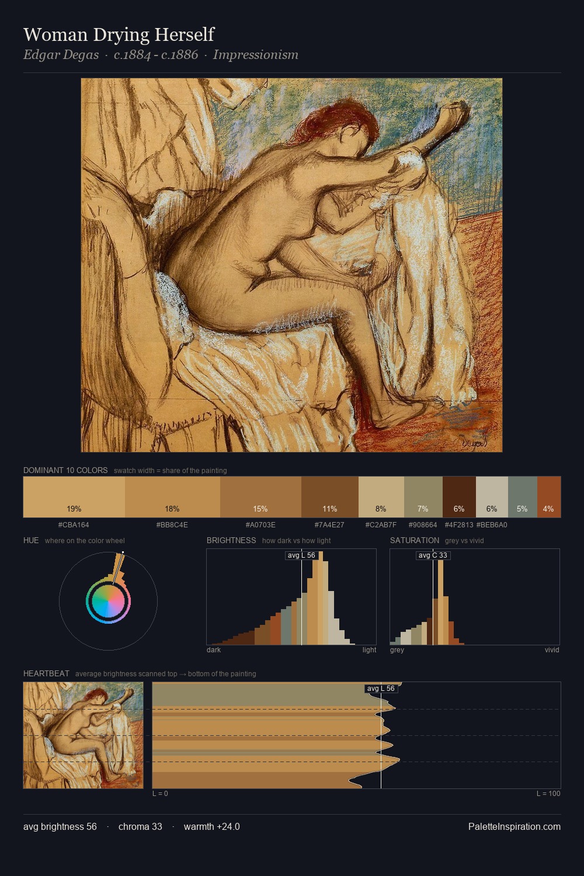584x876 pixels.
Task: Click the HUE section heading
Action: [31, 540]
